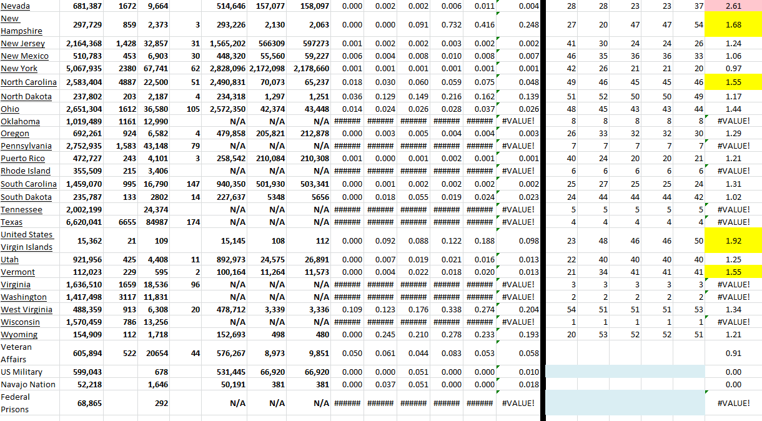Follow the New Jersey hyperlink
This screenshot has height=421, width=762.
[22, 44]
